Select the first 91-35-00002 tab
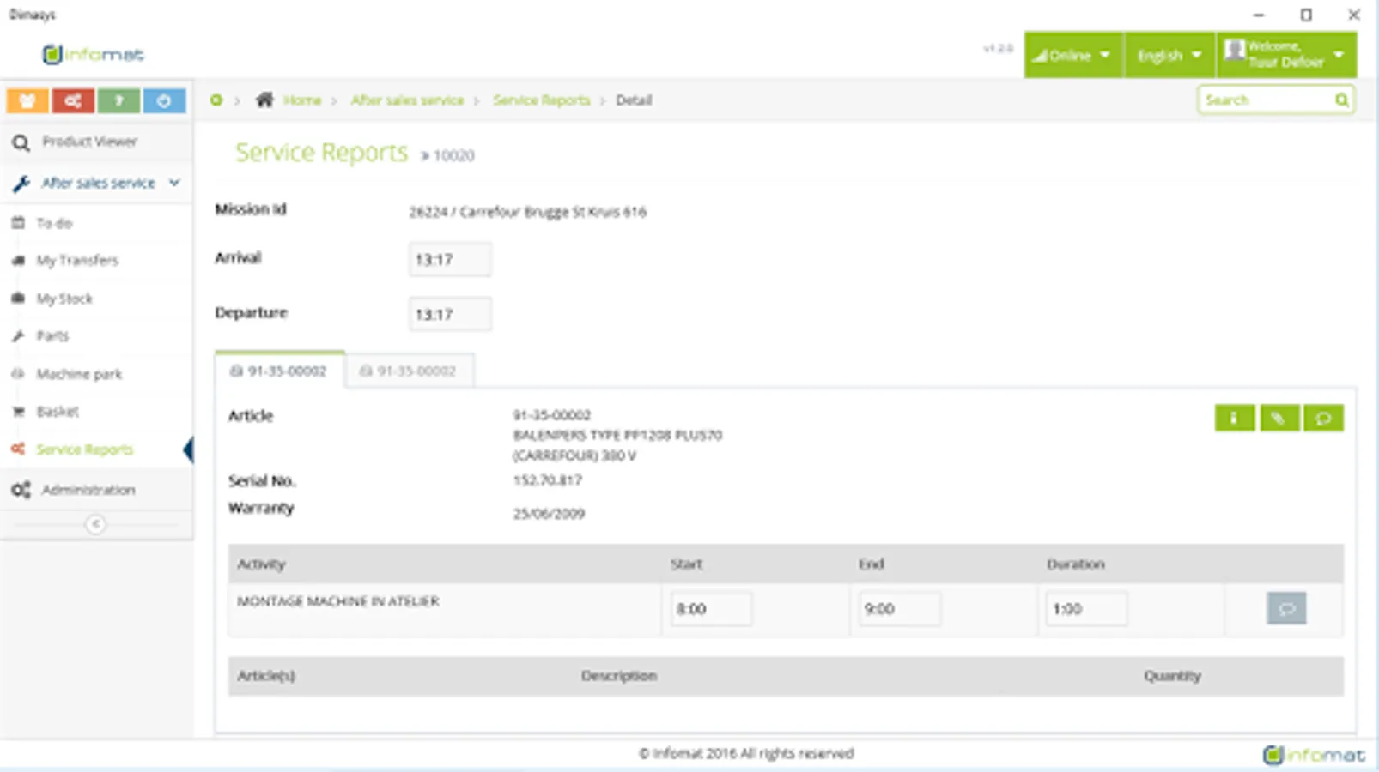 280,371
